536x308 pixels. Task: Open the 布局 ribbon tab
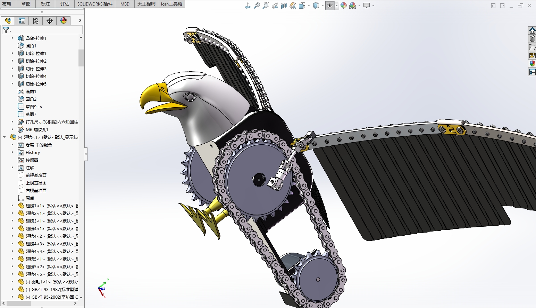tap(7, 4)
